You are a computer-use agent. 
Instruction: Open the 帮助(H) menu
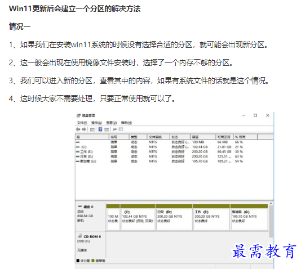point(126,123)
